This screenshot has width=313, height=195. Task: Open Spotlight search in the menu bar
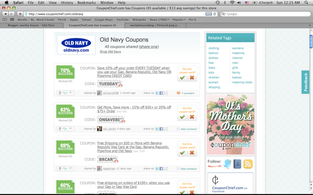pyautogui.click(x=306, y=2)
